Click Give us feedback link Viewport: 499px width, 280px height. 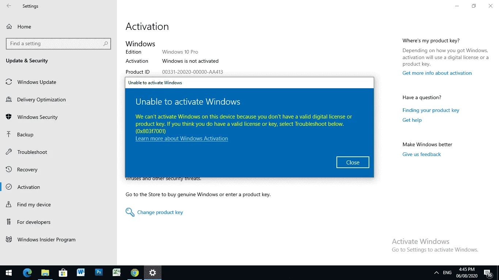pos(422,154)
